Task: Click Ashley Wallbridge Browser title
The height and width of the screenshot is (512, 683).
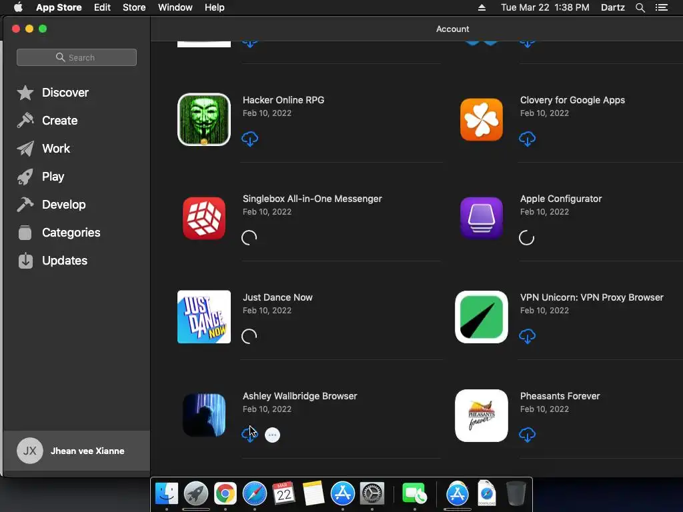Action: [x=299, y=396]
